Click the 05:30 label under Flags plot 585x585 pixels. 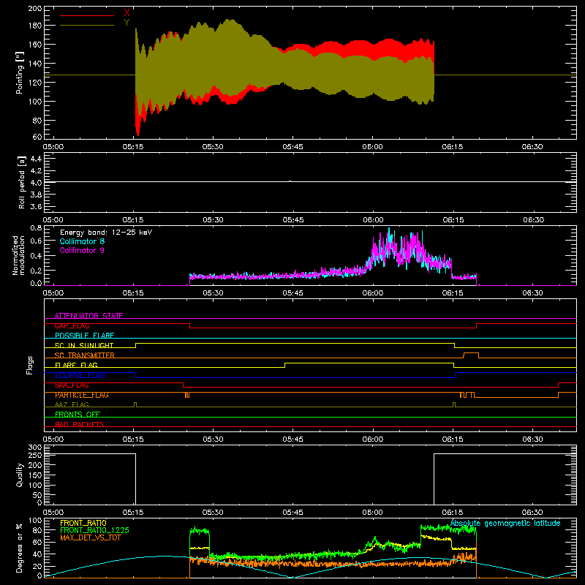point(213,439)
